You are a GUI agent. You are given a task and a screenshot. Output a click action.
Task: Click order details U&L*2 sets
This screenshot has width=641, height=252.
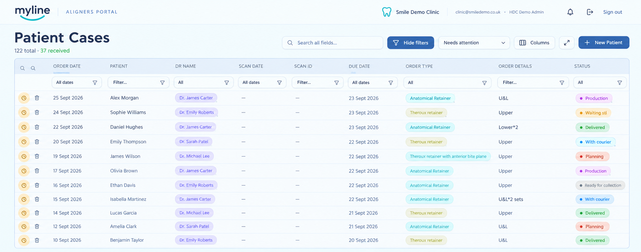511,199
